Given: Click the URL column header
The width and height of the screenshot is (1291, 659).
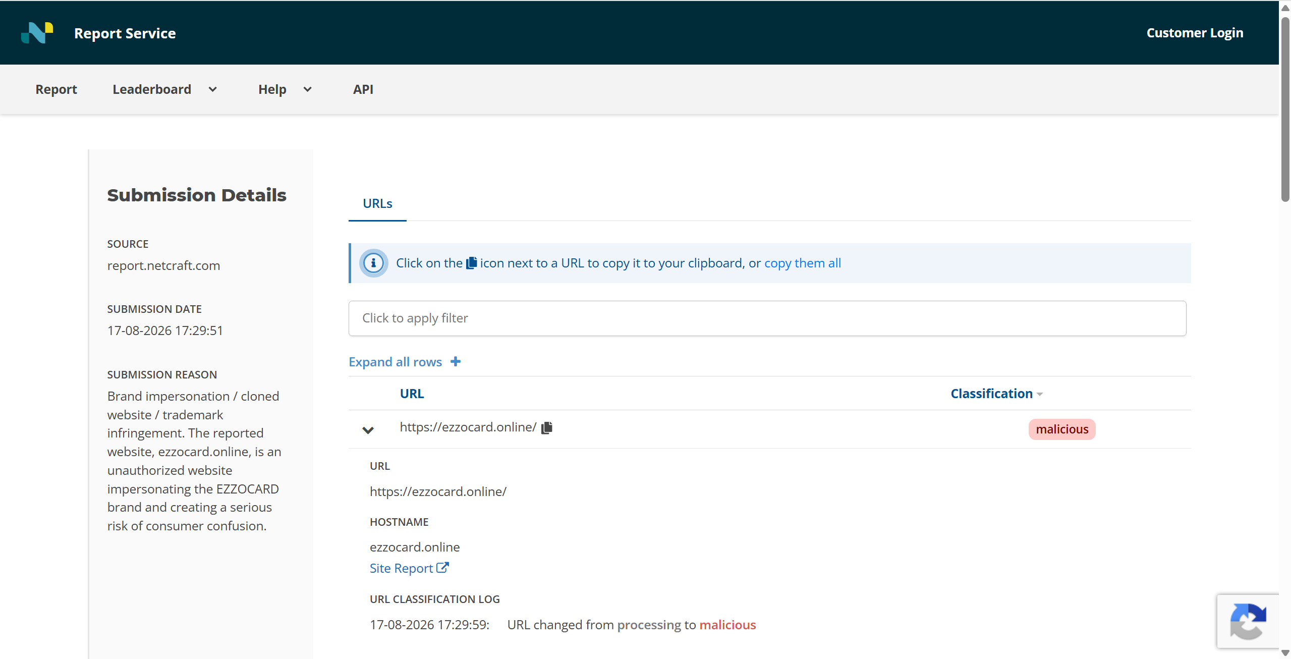Looking at the screenshot, I should pyautogui.click(x=412, y=394).
